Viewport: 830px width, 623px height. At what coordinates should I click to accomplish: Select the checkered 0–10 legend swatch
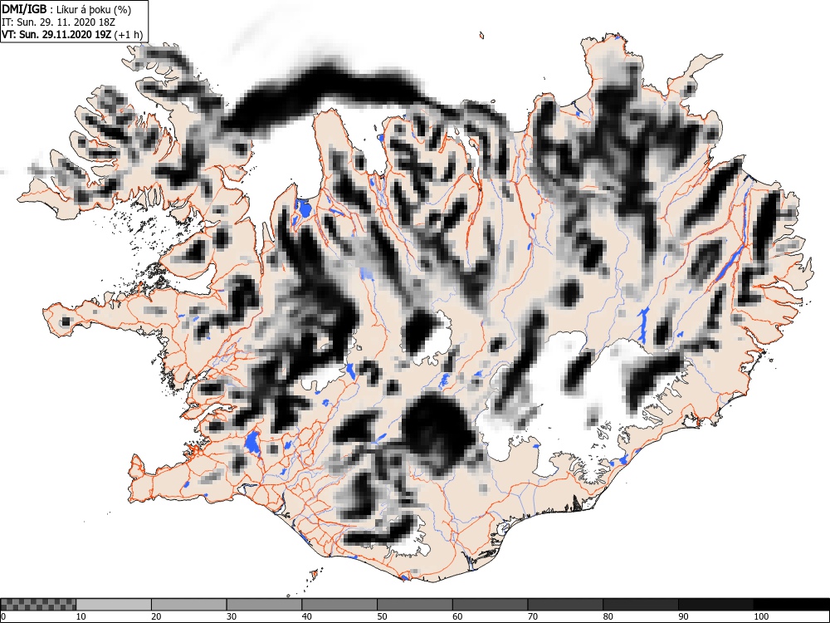point(38,605)
